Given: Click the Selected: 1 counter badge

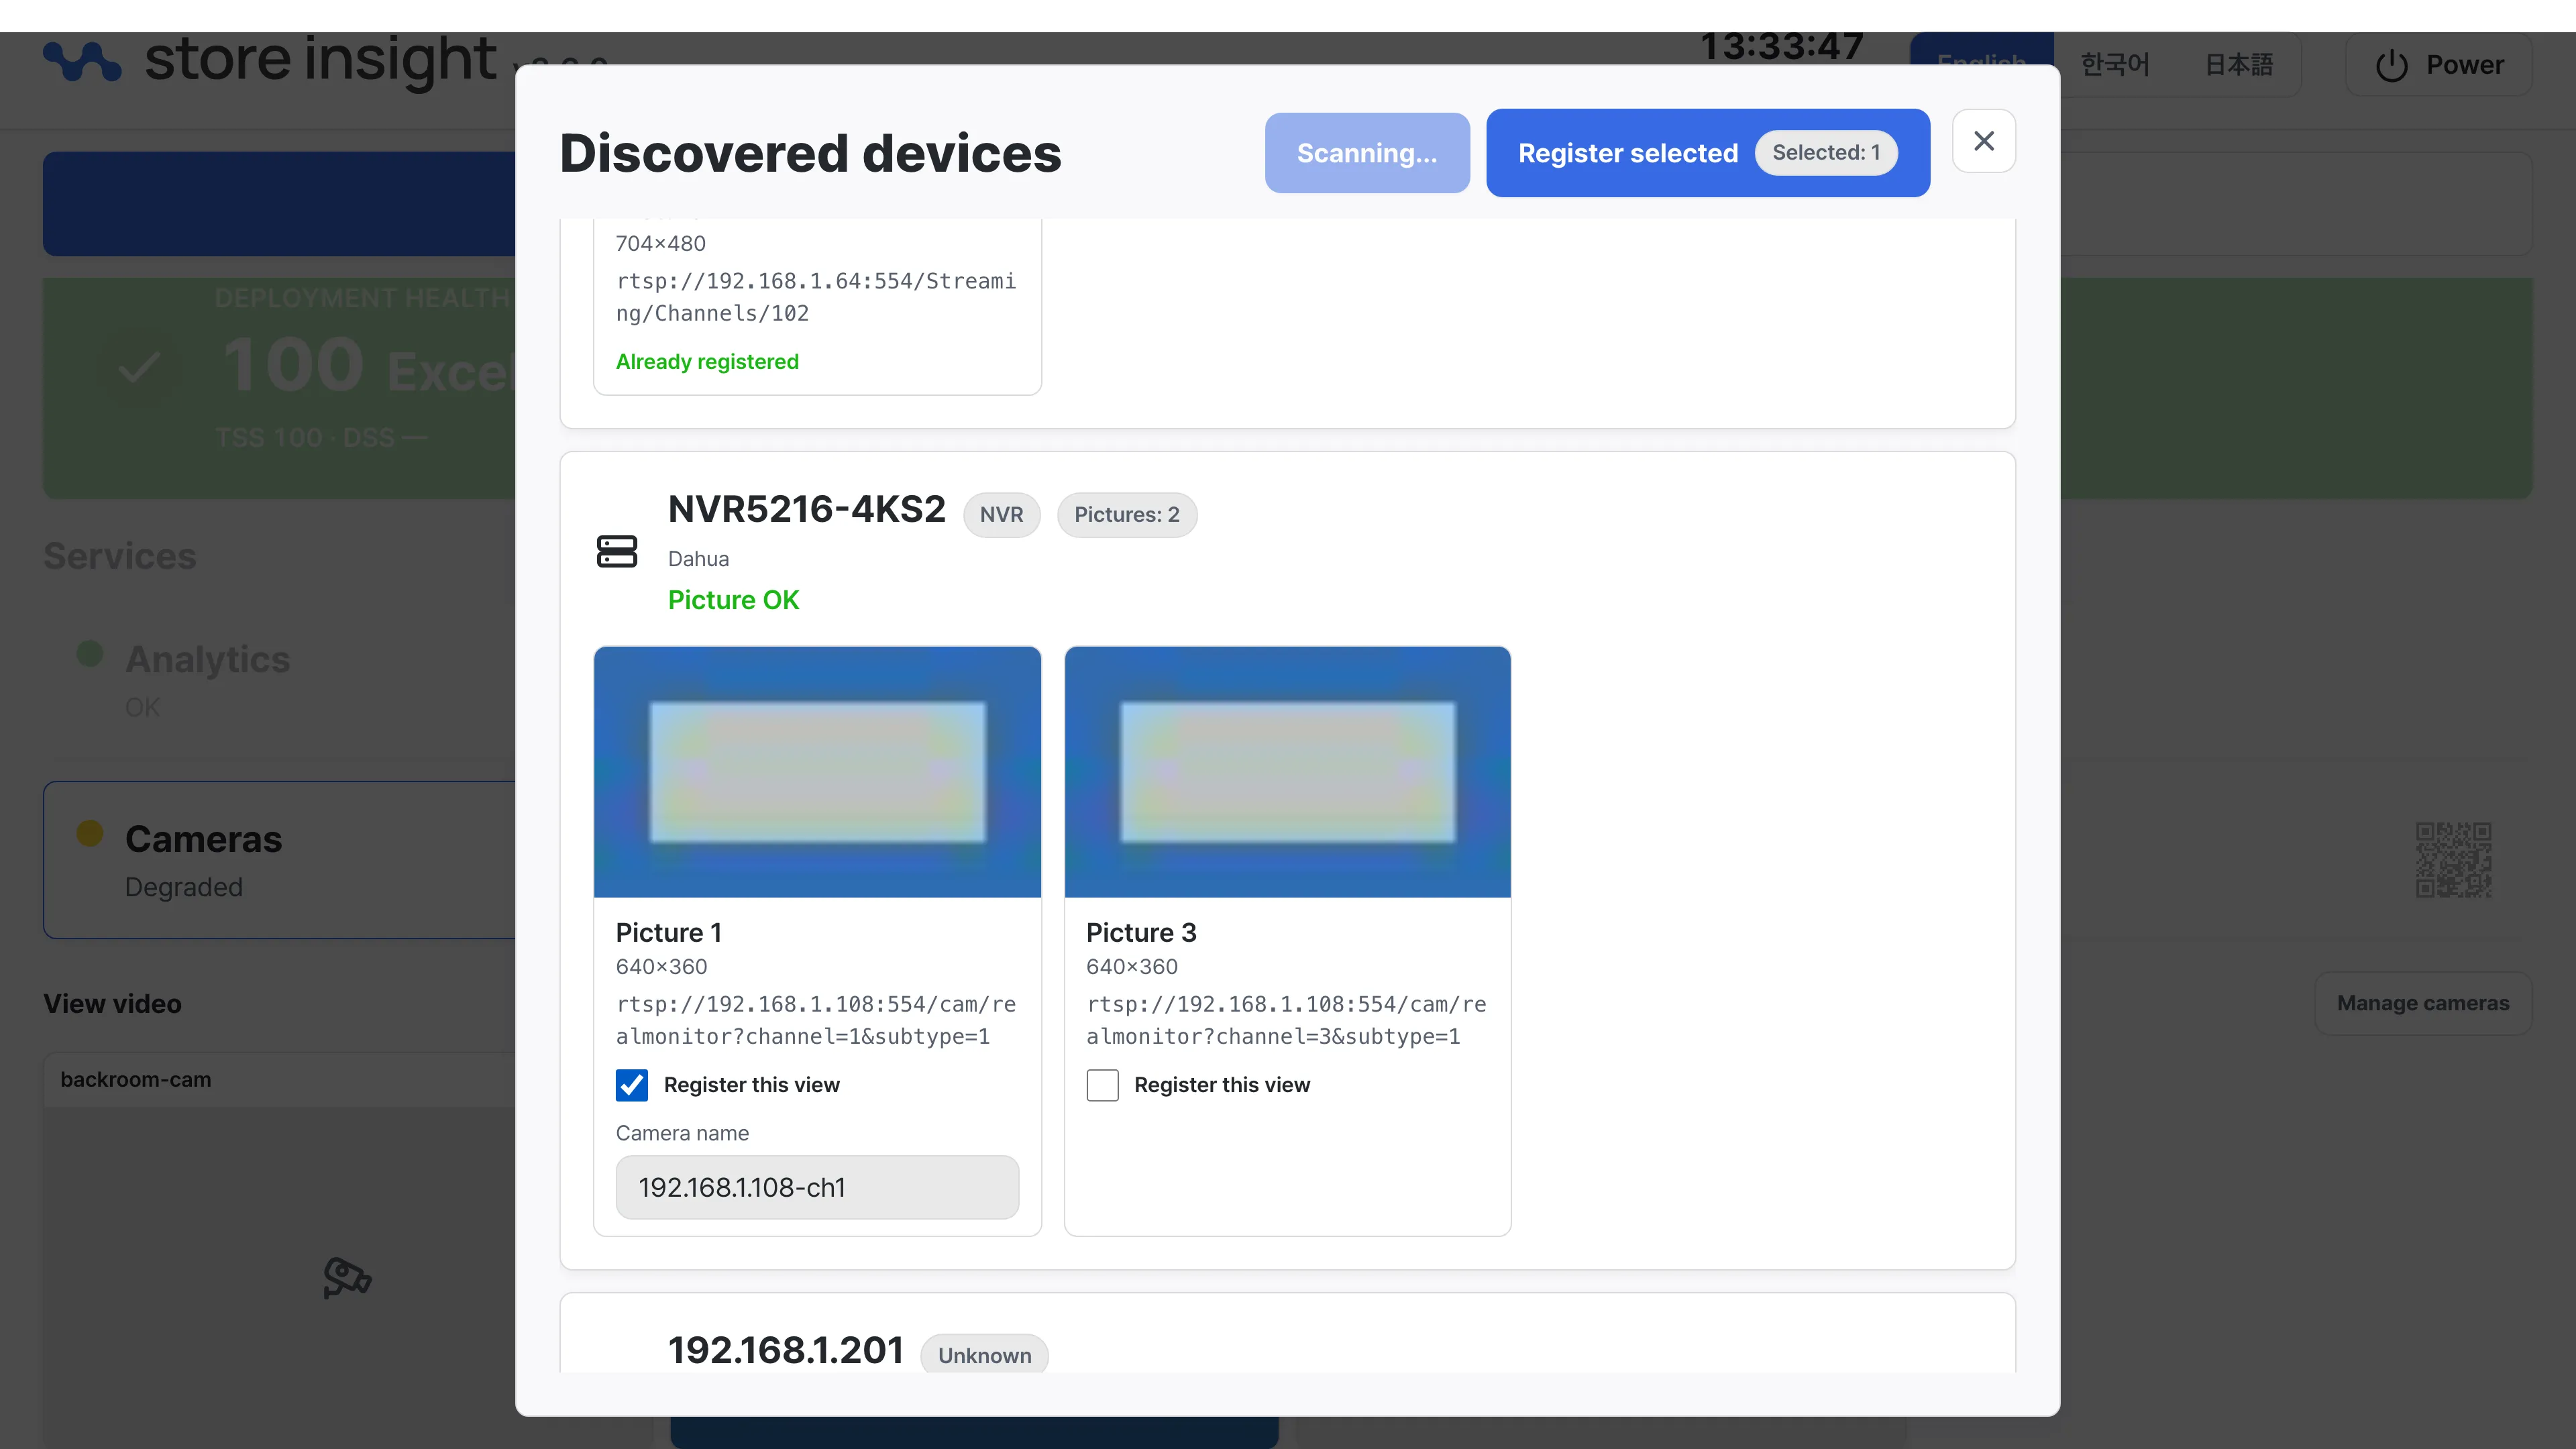Looking at the screenshot, I should 1826,153.
